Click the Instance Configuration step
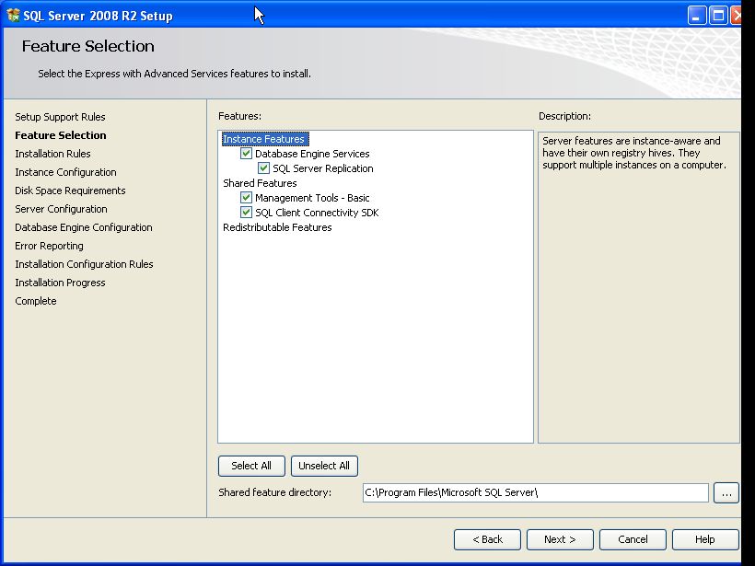 65,172
